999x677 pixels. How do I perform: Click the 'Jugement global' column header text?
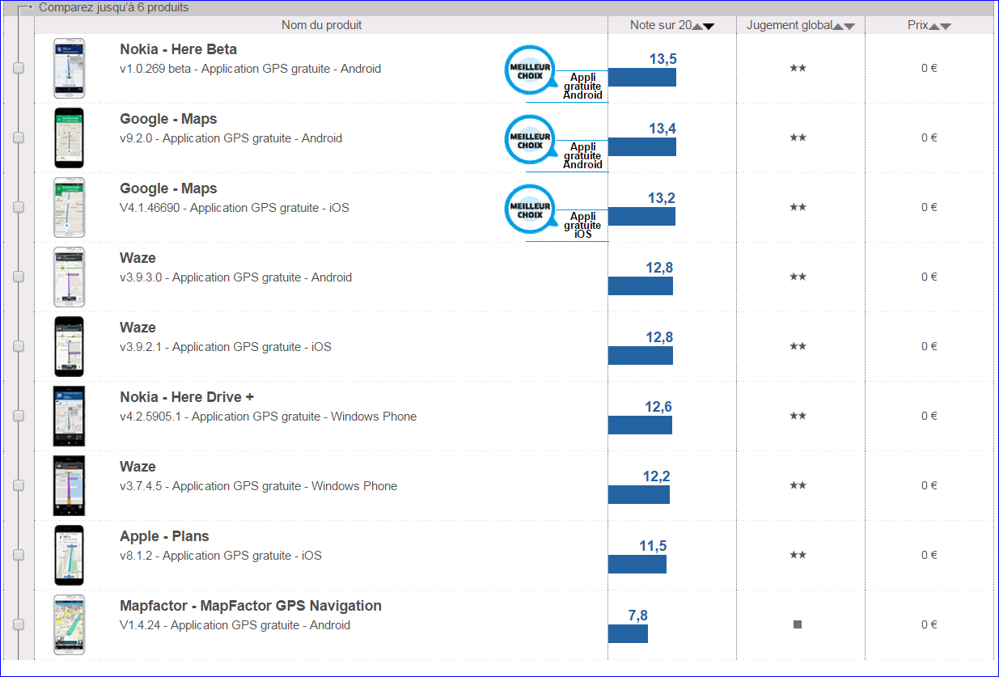(x=789, y=25)
